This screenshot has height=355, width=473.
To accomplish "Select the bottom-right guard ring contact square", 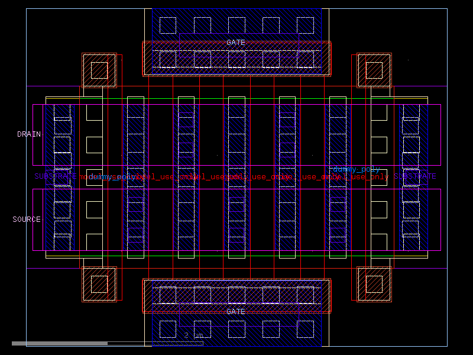I will tap(374, 284).
